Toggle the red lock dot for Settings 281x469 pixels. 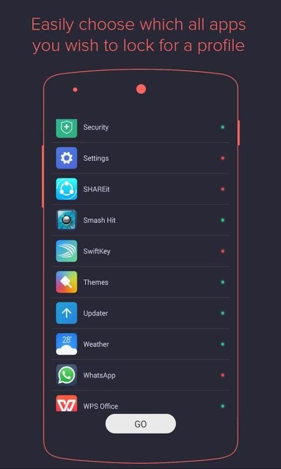click(x=222, y=158)
